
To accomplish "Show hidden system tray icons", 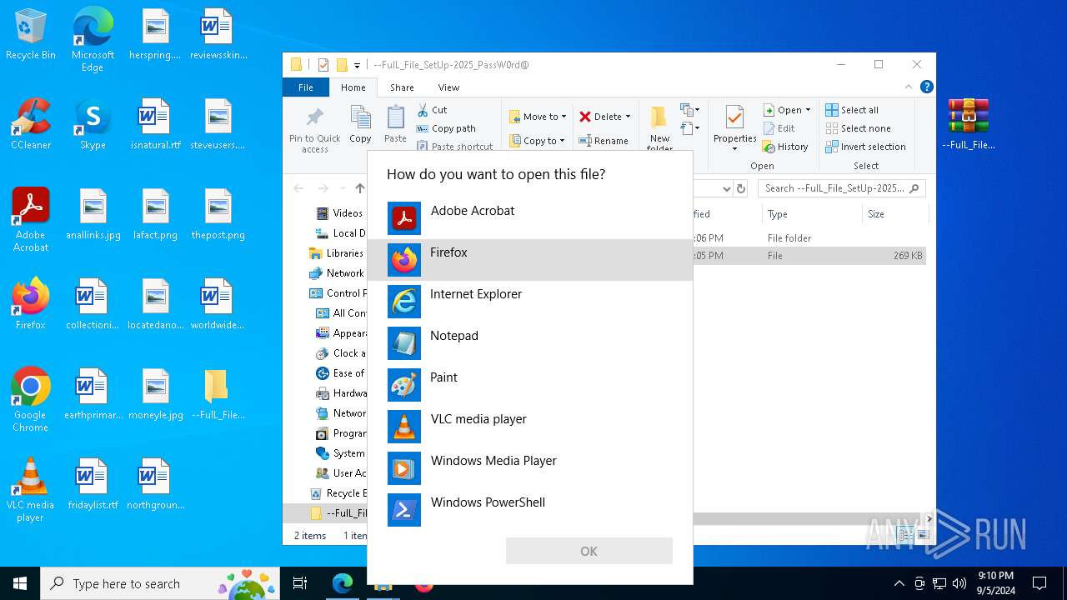I will 899,583.
